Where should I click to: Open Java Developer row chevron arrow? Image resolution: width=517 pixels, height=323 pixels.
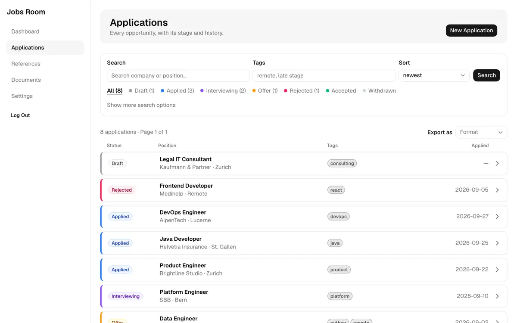pos(497,243)
